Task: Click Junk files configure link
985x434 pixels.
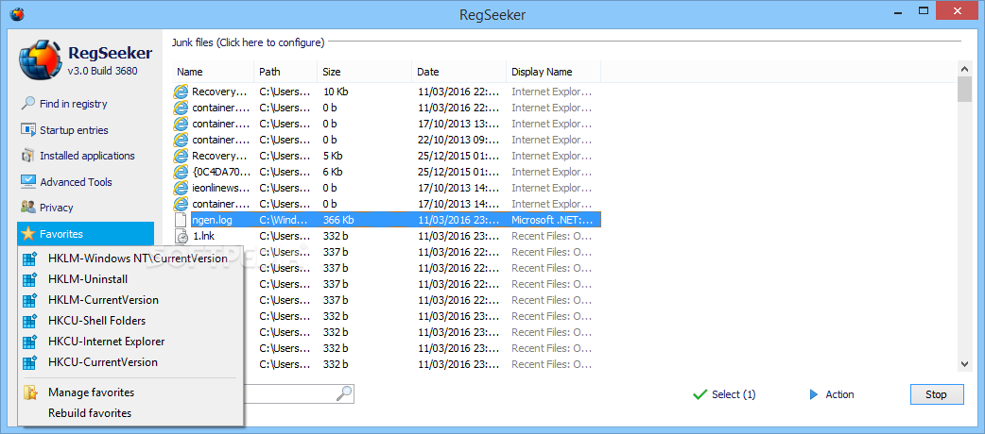Action: click(x=248, y=42)
